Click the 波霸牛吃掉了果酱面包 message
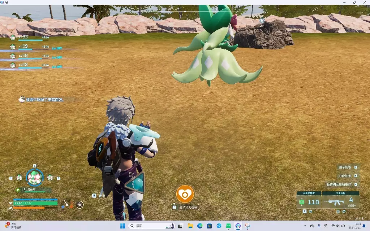Viewport: 370px width, 231px height. click(45, 100)
